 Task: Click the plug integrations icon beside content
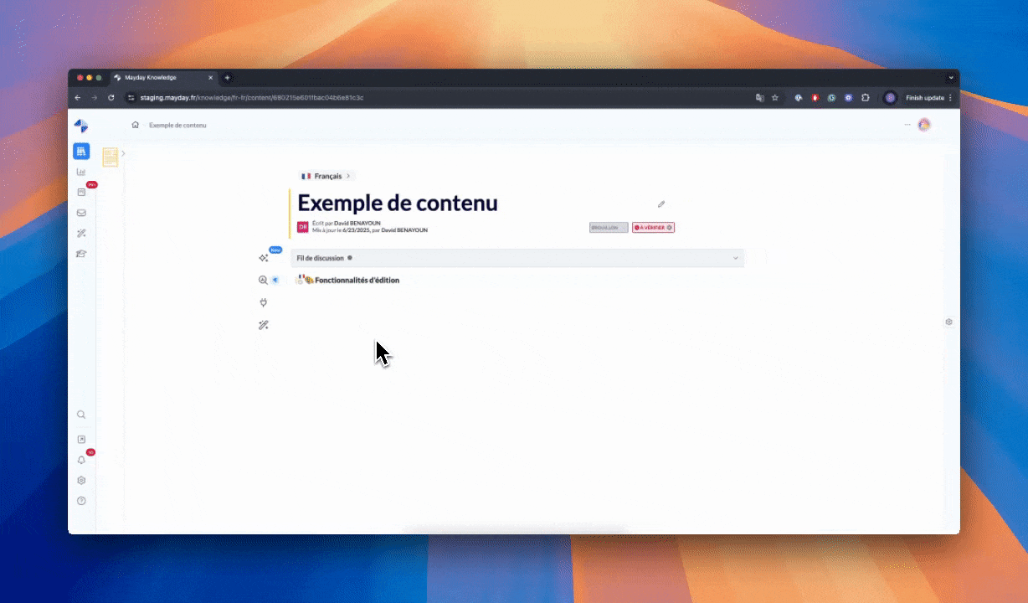click(x=264, y=302)
